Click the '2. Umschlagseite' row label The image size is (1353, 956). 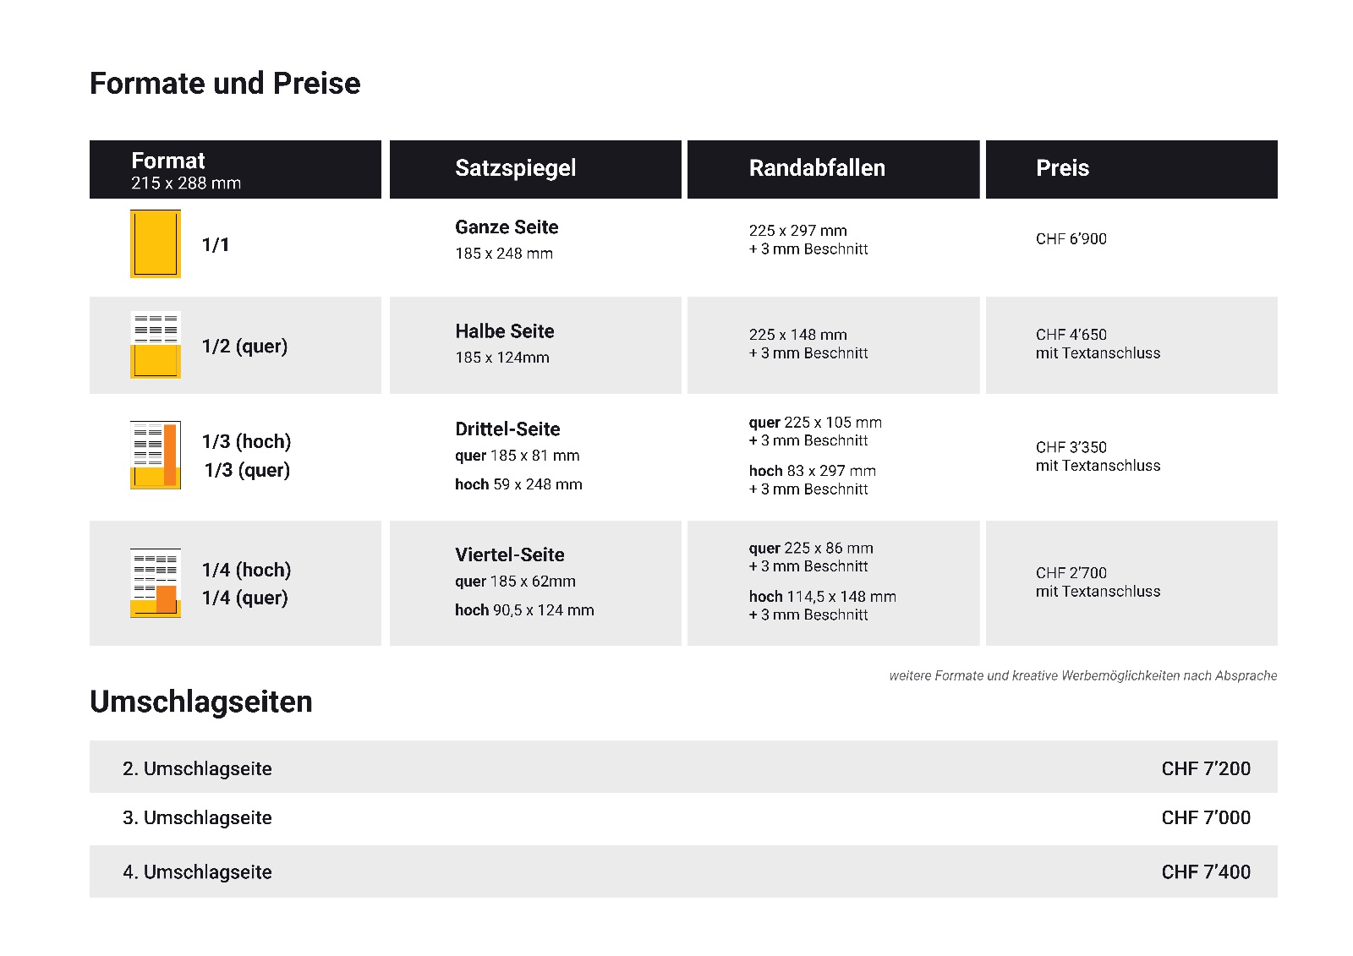pos(197,768)
